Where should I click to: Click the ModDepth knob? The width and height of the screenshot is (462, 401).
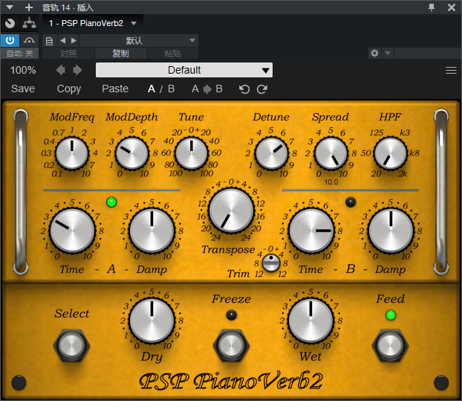[x=131, y=153]
